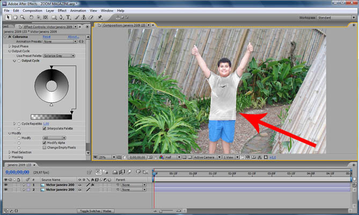Open the Workspace Standard dropdown
Screen dimensions: 359x215
coord(334,18)
